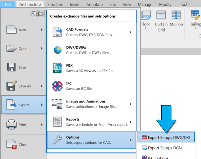The height and width of the screenshot is (159, 201).
Task: Click Export Setups DWG/DXF icon
Action: point(144,137)
